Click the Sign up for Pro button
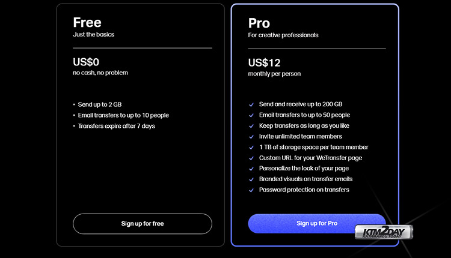The image size is (451, 258). (317, 223)
